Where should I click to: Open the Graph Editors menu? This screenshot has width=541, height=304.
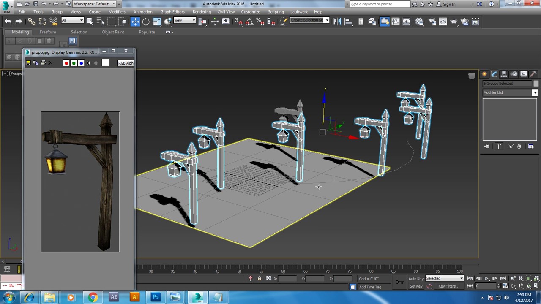172,12
